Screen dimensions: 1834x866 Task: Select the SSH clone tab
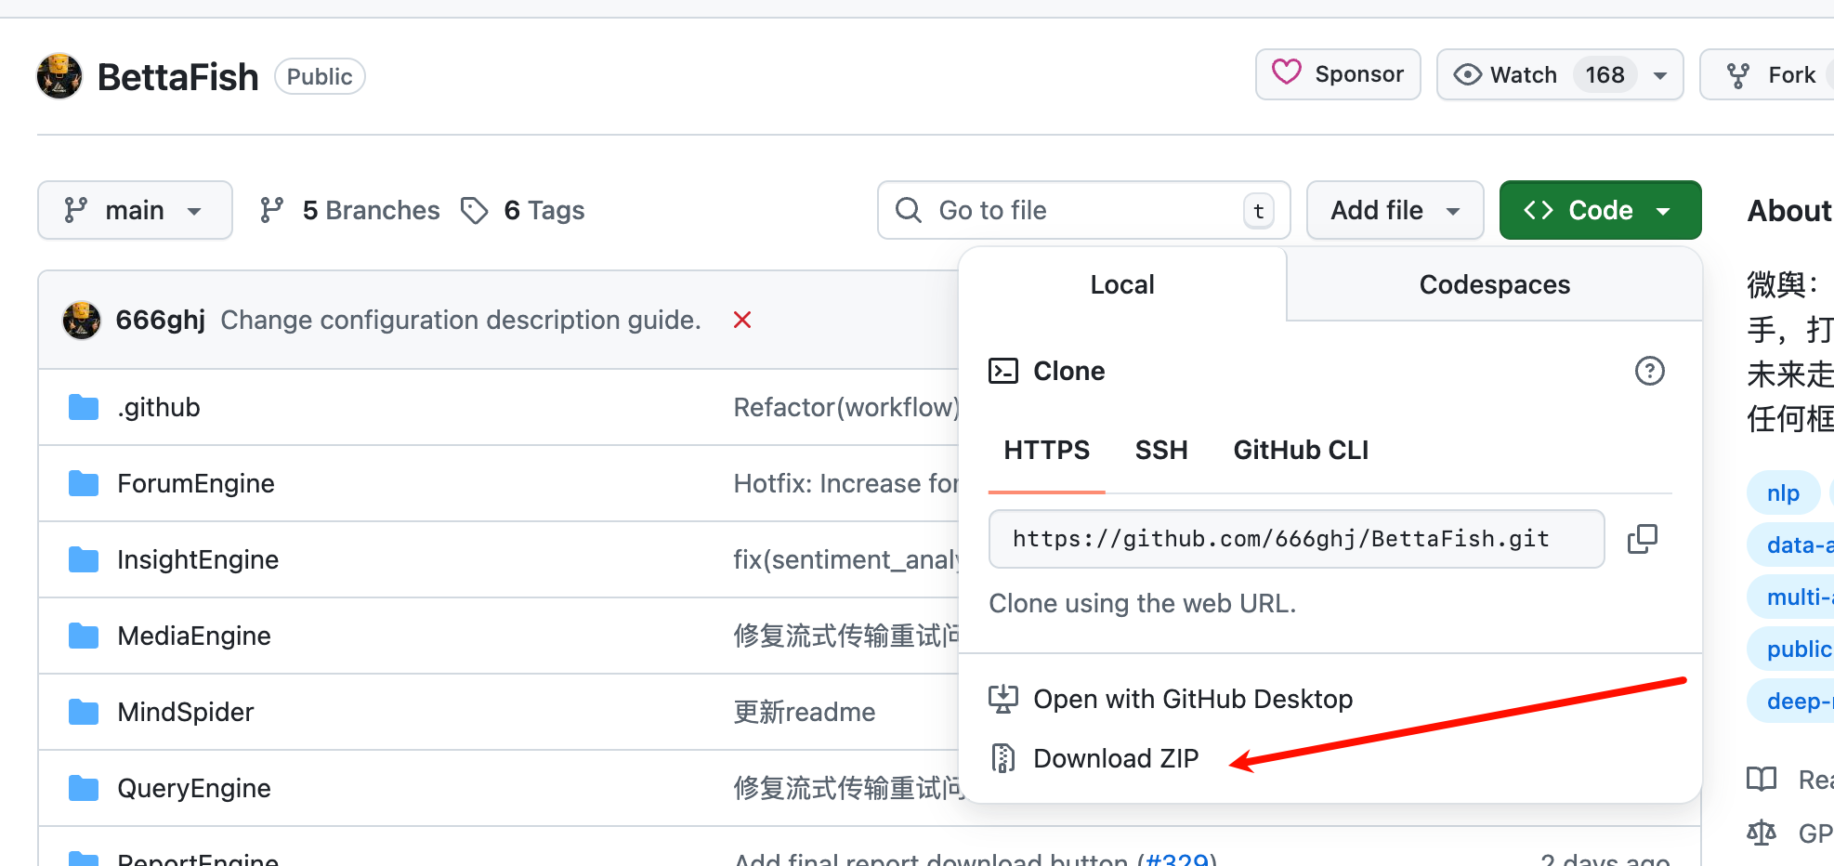[1161, 450]
